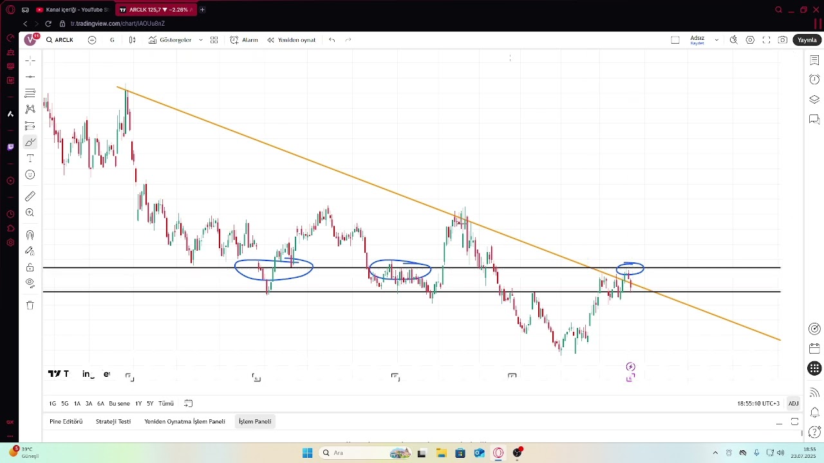Viewport: 824px width, 463px height.
Task: Open a new browser tab
Action: 202,10
